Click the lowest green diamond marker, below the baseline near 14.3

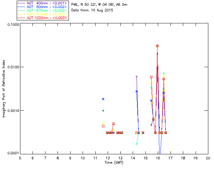pyautogui.click(x=137, y=144)
